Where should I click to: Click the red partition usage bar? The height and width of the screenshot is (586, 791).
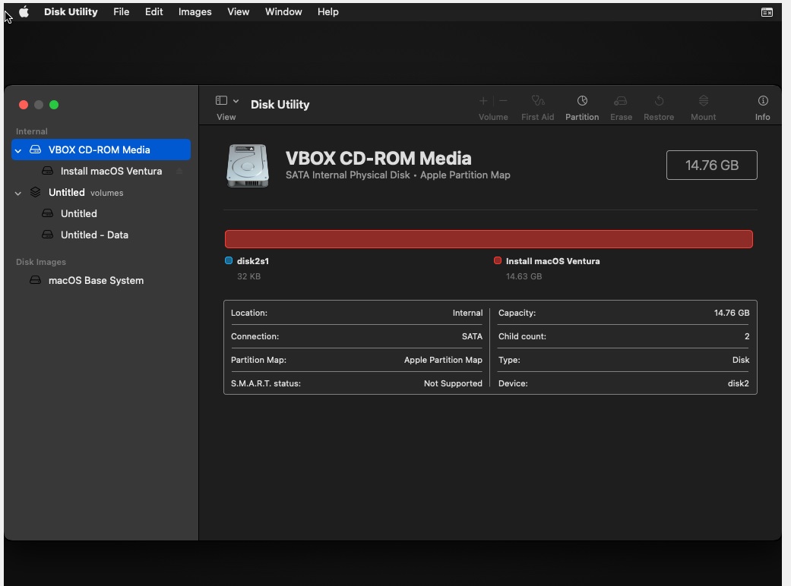pos(489,239)
